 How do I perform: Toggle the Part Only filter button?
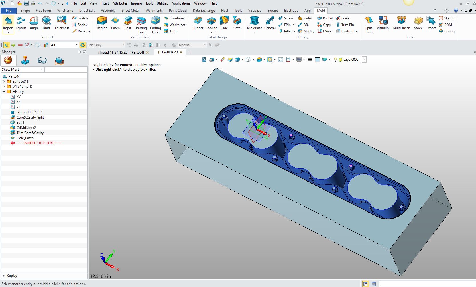(83, 45)
